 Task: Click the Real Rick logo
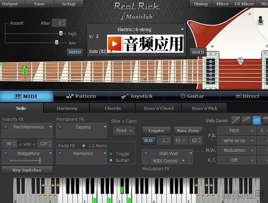click(x=136, y=6)
